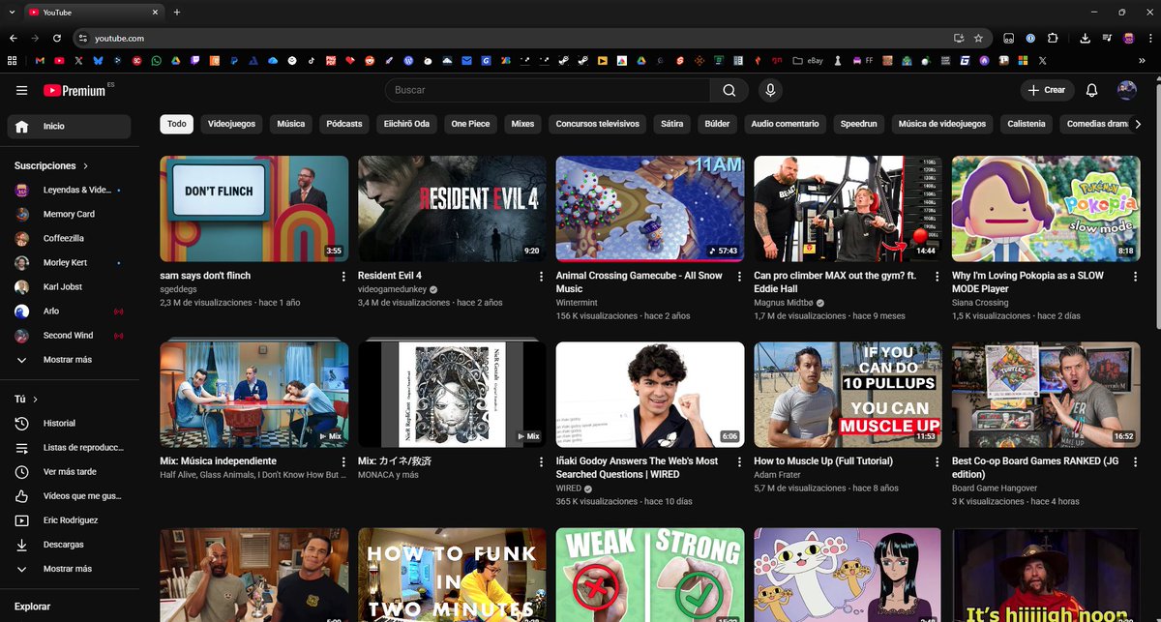Open the hamburger guide menu
The image size is (1161, 622).
point(21,90)
